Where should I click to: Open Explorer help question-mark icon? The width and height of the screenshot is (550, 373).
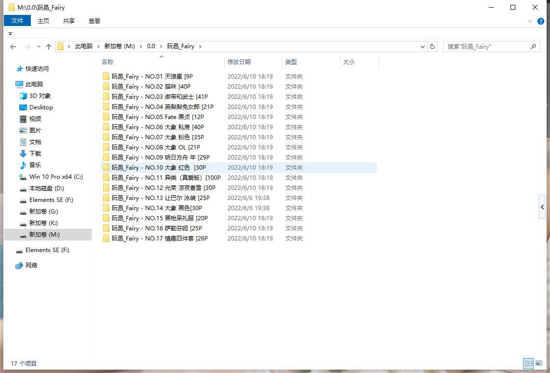pyautogui.click(x=541, y=21)
